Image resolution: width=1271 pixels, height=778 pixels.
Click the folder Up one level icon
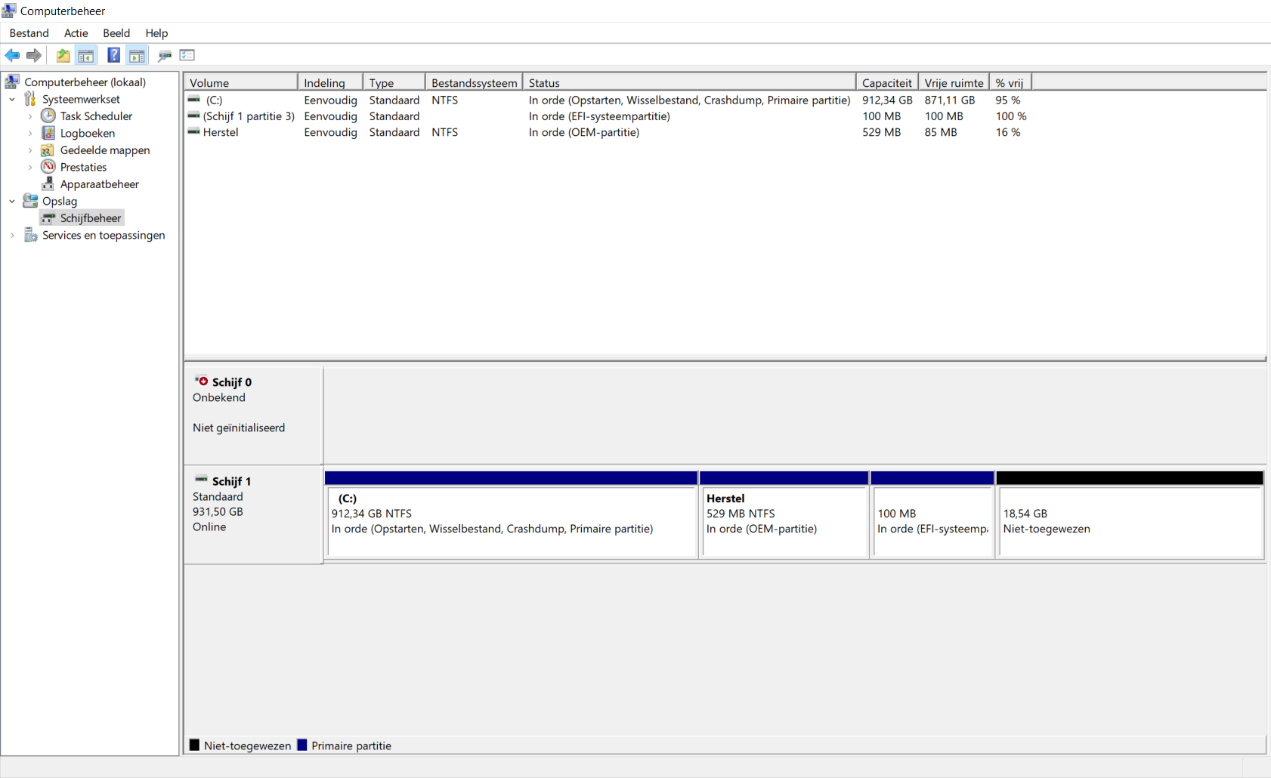63,55
